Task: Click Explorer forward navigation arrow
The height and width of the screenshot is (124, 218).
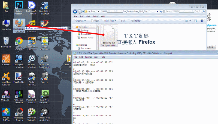Action: tap(80, 11)
